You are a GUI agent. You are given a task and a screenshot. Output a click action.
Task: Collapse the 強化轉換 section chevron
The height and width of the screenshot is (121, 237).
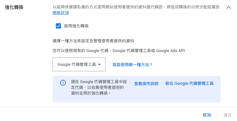(228, 7)
